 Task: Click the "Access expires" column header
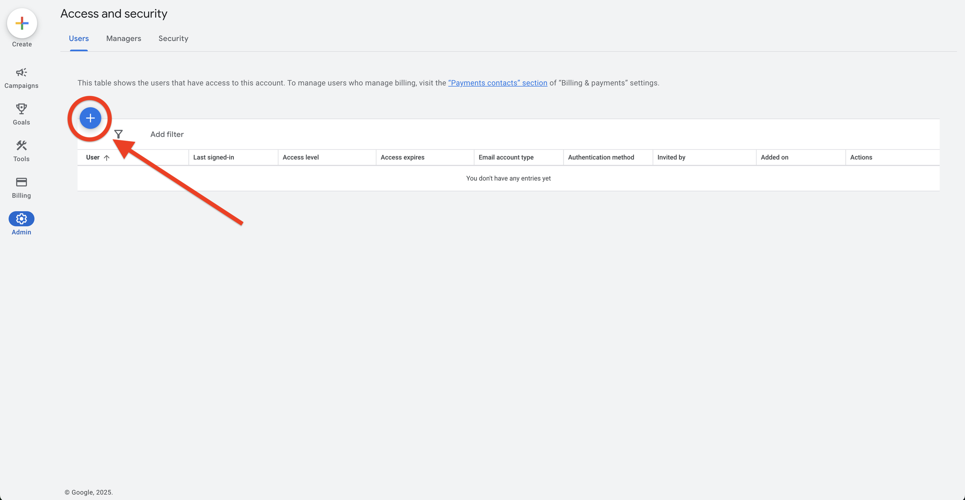(403, 157)
